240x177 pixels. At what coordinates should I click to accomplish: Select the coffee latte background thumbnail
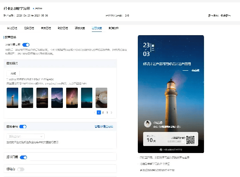click(101, 98)
